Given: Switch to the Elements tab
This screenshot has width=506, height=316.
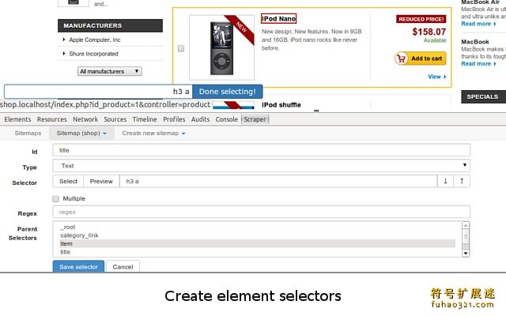Looking at the screenshot, I should tap(17, 119).
